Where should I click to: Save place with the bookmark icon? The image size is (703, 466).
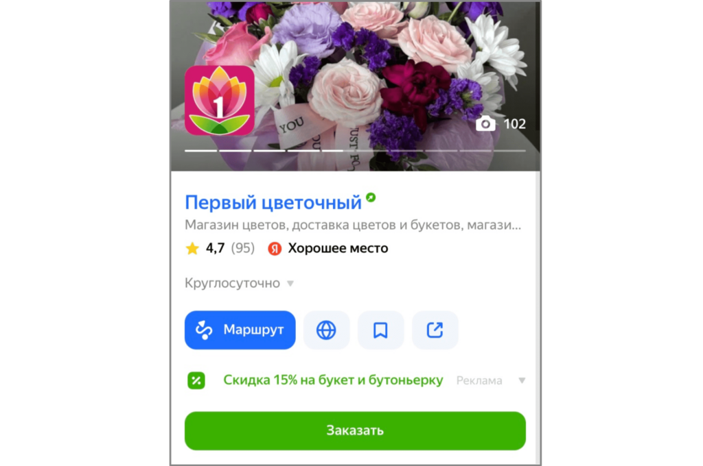pyautogui.click(x=380, y=330)
